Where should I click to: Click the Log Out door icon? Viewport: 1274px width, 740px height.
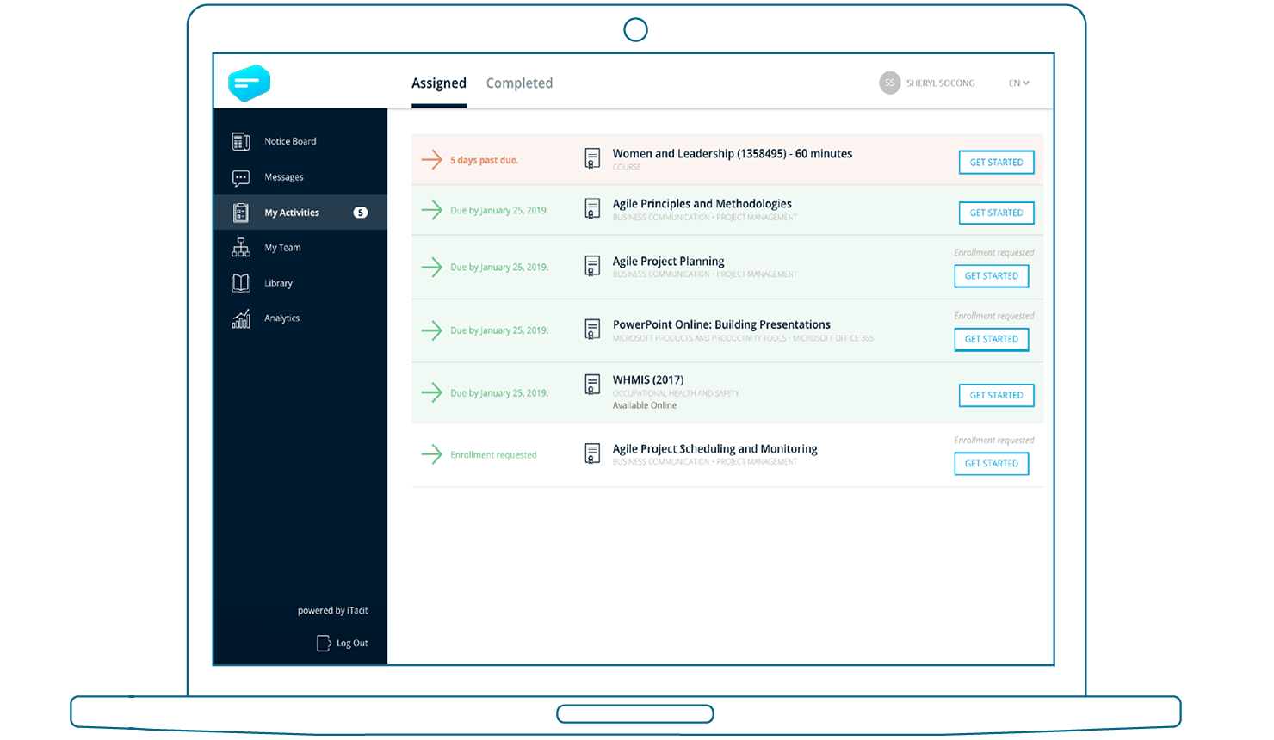(x=324, y=643)
